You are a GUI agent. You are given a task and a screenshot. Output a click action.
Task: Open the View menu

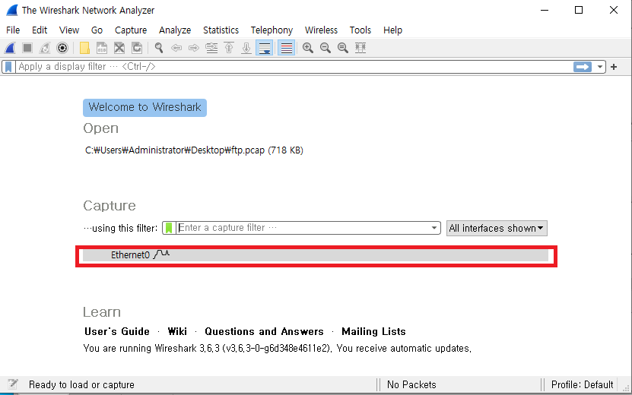coord(69,30)
